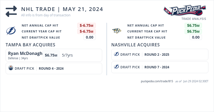Click the Nashville Predators team logo
This screenshot has height=112, width=214.
[117, 31]
